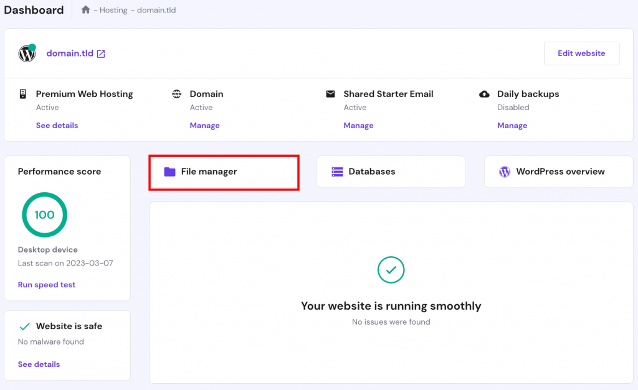Click the www globe icon next to Domain
Viewport: 638px width, 390px height.
click(x=176, y=93)
